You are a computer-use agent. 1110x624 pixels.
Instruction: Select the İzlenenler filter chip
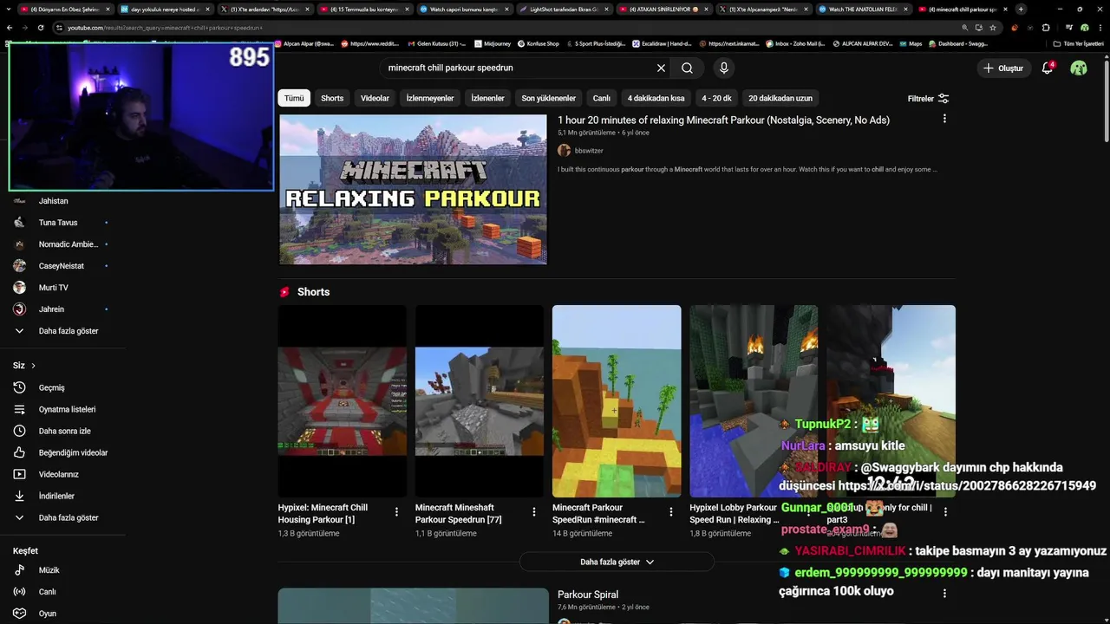point(487,98)
